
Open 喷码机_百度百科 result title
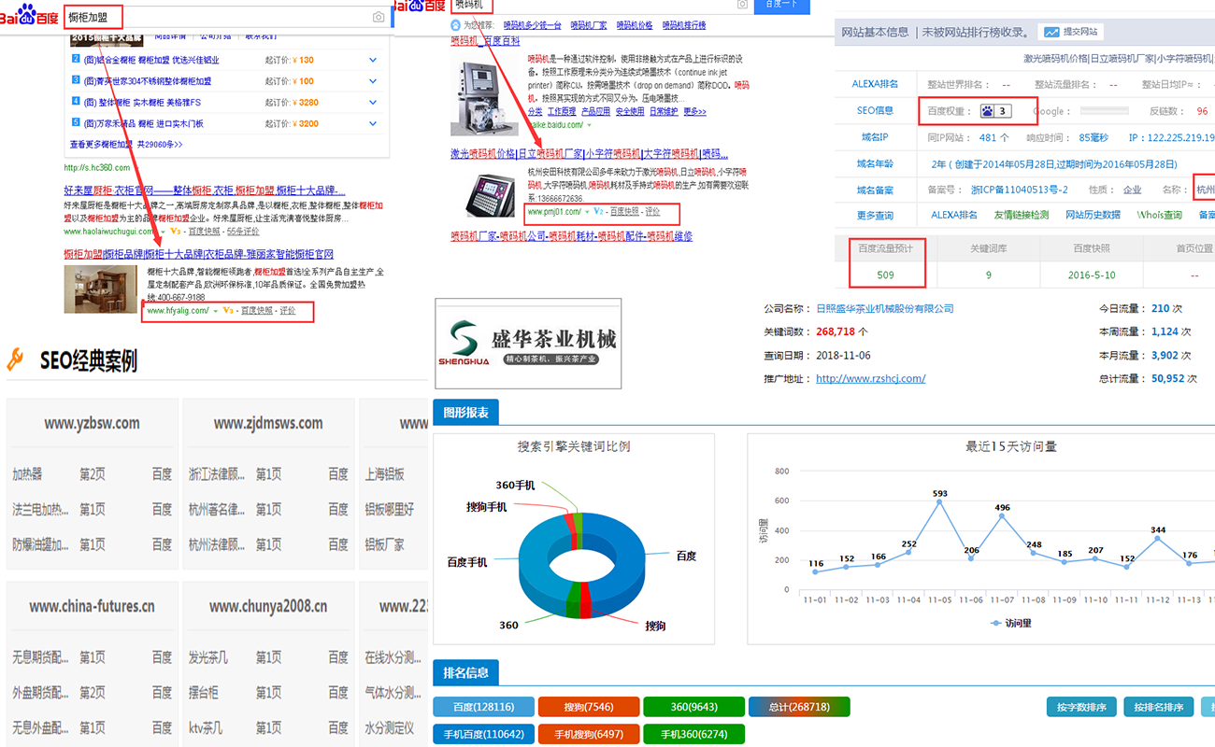(485, 41)
